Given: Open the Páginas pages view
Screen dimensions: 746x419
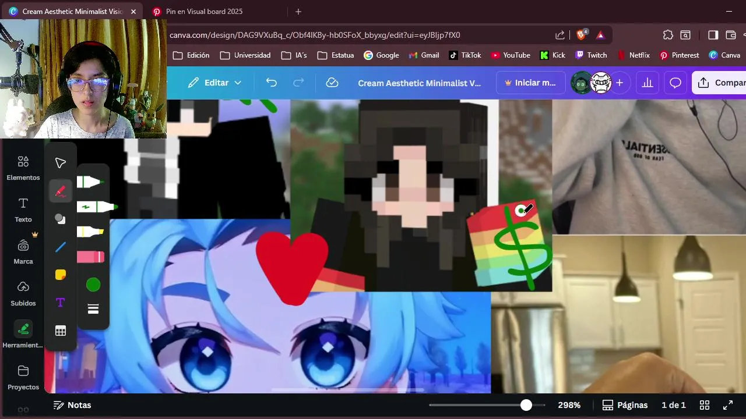Looking at the screenshot, I should point(625,405).
